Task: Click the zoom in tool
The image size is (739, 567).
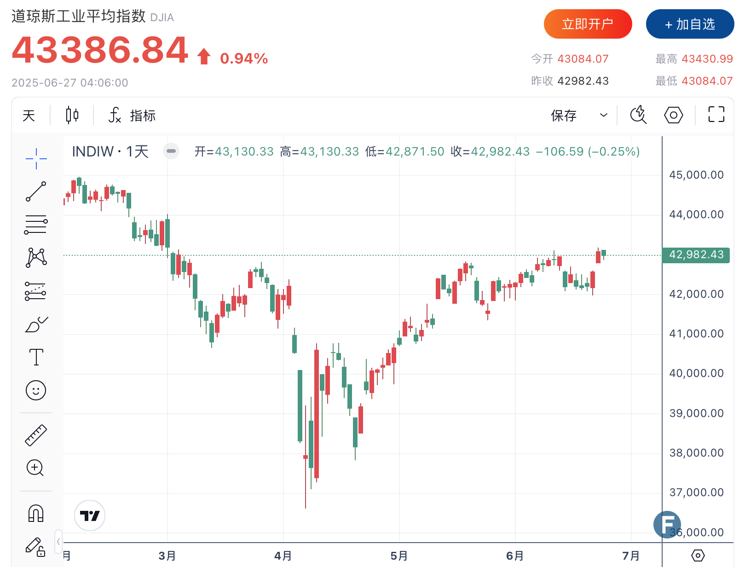Action: pyautogui.click(x=36, y=468)
